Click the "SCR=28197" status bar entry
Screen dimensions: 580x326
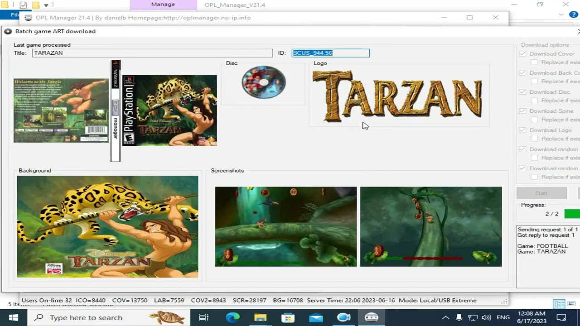click(250, 300)
